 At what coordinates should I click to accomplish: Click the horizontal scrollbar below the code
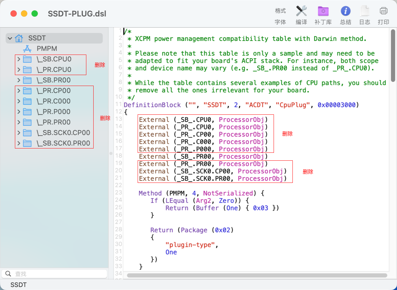coord(257,275)
